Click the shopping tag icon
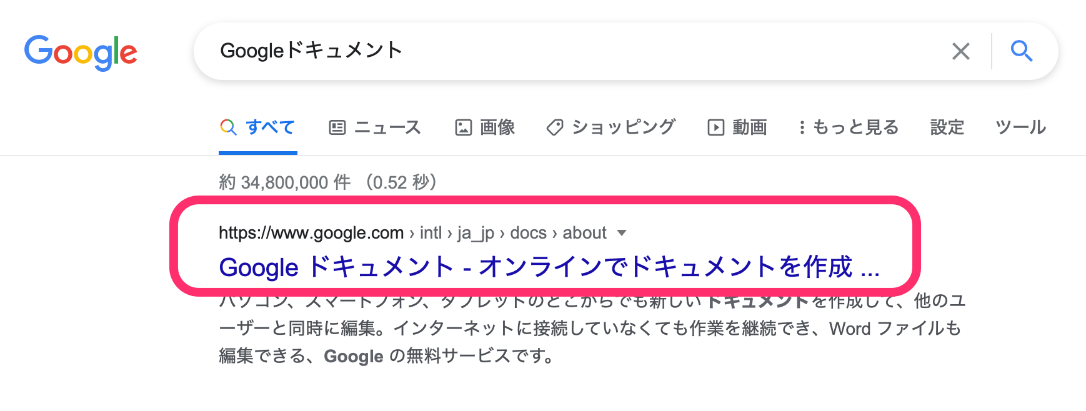Viewport: 1086px width, 411px height. (x=555, y=127)
